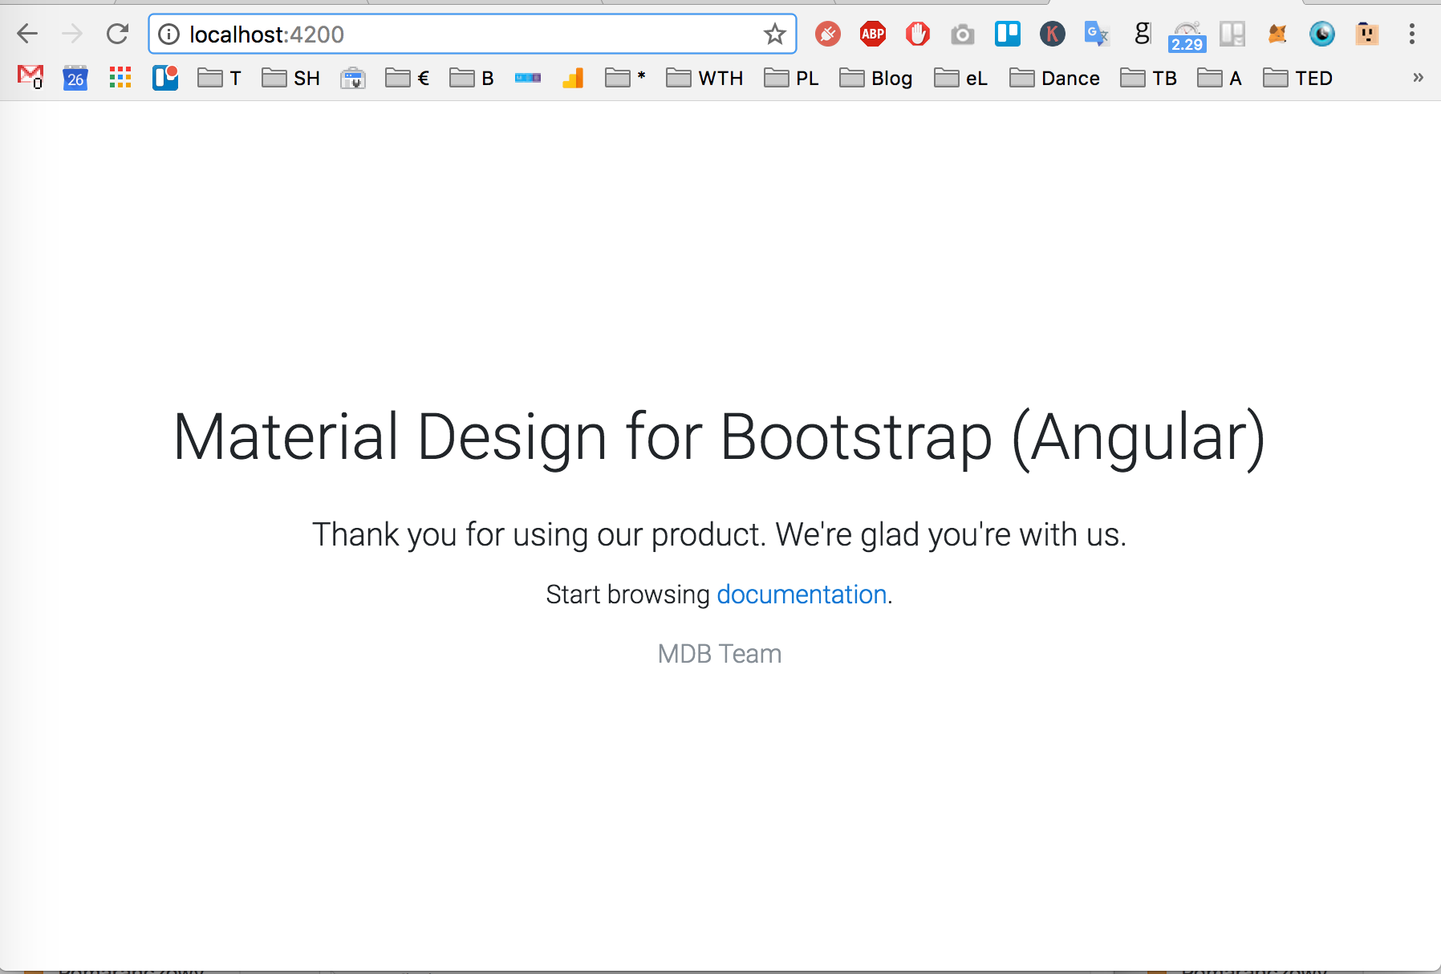The width and height of the screenshot is (1441, 974).
Task: Open the Dance bookmarks folder
Action: point(1054,78)
